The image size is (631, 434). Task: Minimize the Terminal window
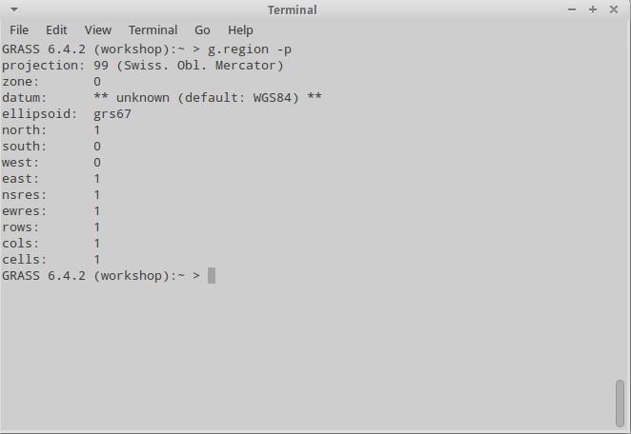[572, 10]
